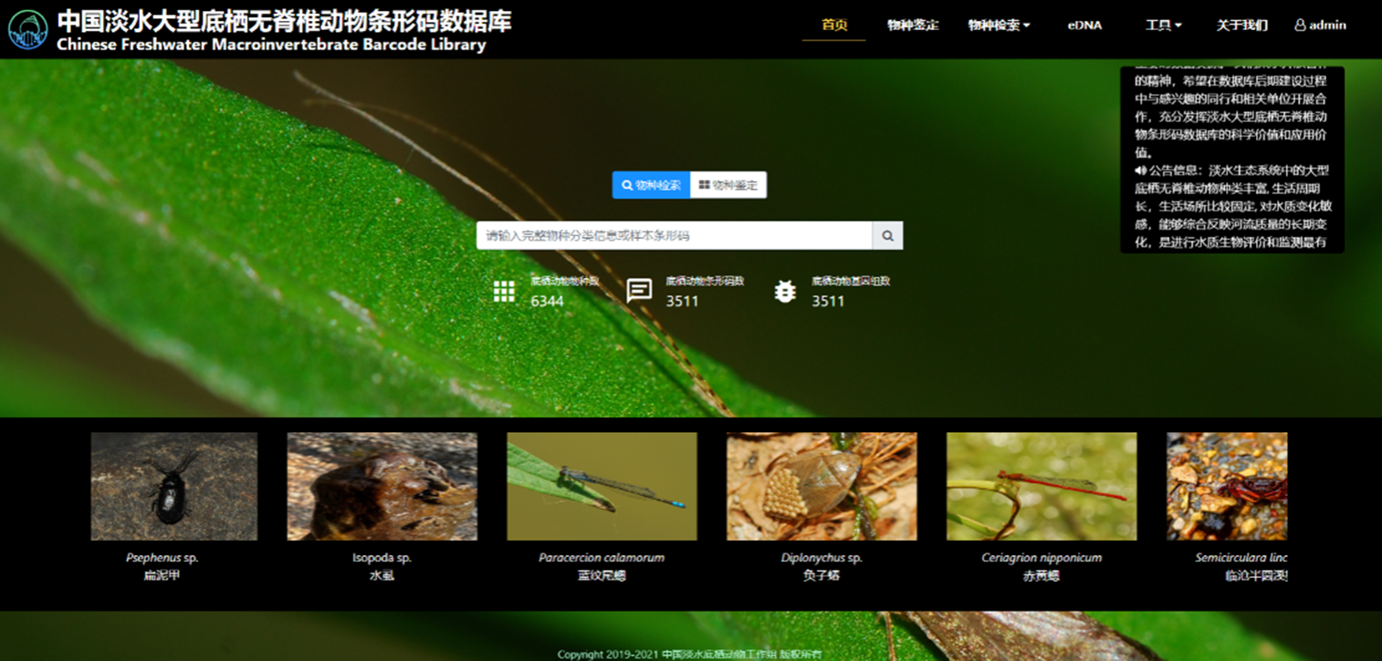The width and height of the screenshot is (1382, 661).
Task: Open the Psephenus sp. beetle thumbnail
Action: tap(173, 486)
